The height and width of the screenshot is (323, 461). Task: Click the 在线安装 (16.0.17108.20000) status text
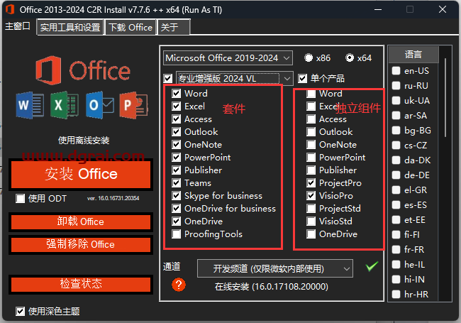point(272,287)
